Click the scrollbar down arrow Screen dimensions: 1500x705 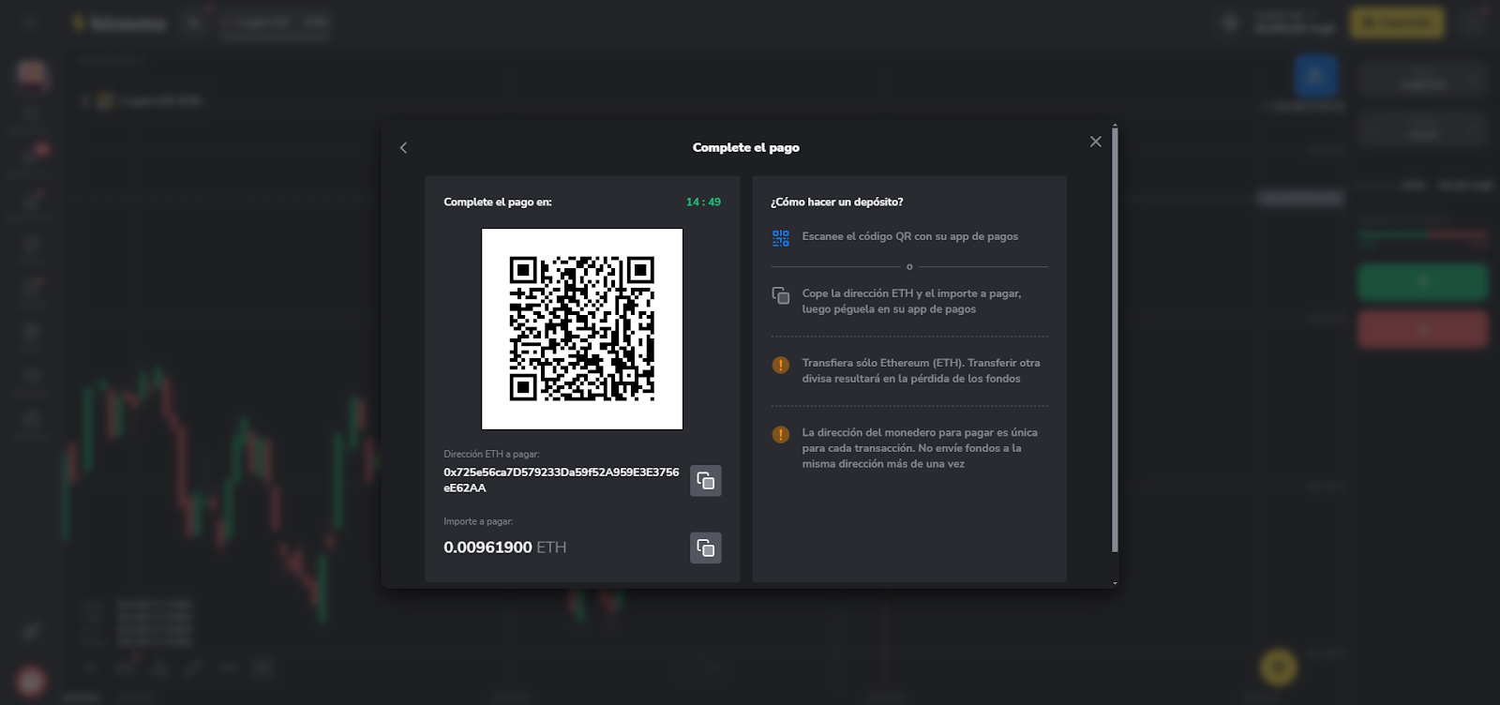pyautogui.click(x=1114, y=583)
